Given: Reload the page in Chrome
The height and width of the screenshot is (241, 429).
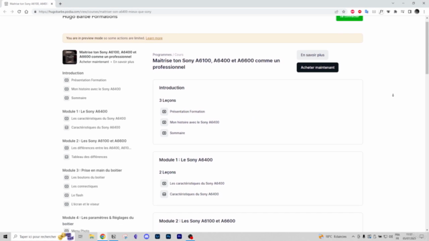Looking at the screenshot, I should [19, 12].
